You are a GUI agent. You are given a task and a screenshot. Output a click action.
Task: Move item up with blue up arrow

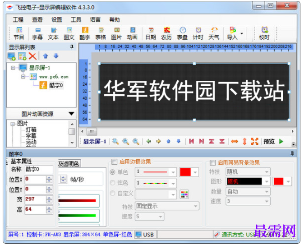pos(46,56)
